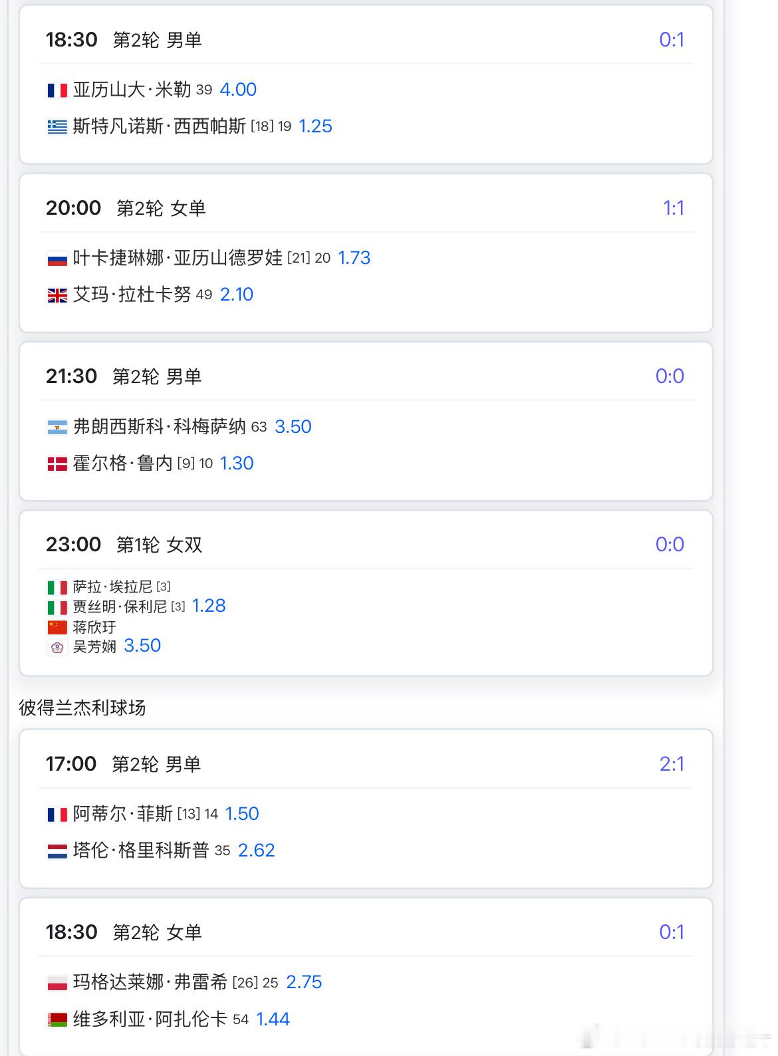Select odds 2.10 for 艾玛·拉杜卡努
The image size is (778, 1056).
[x=237, y=295]
